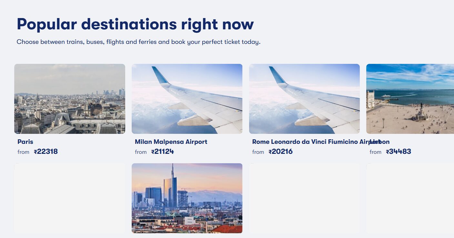454x238 pixels.
Task: Click the ₹22318 Paris price
Action: (x=46, y=152)
